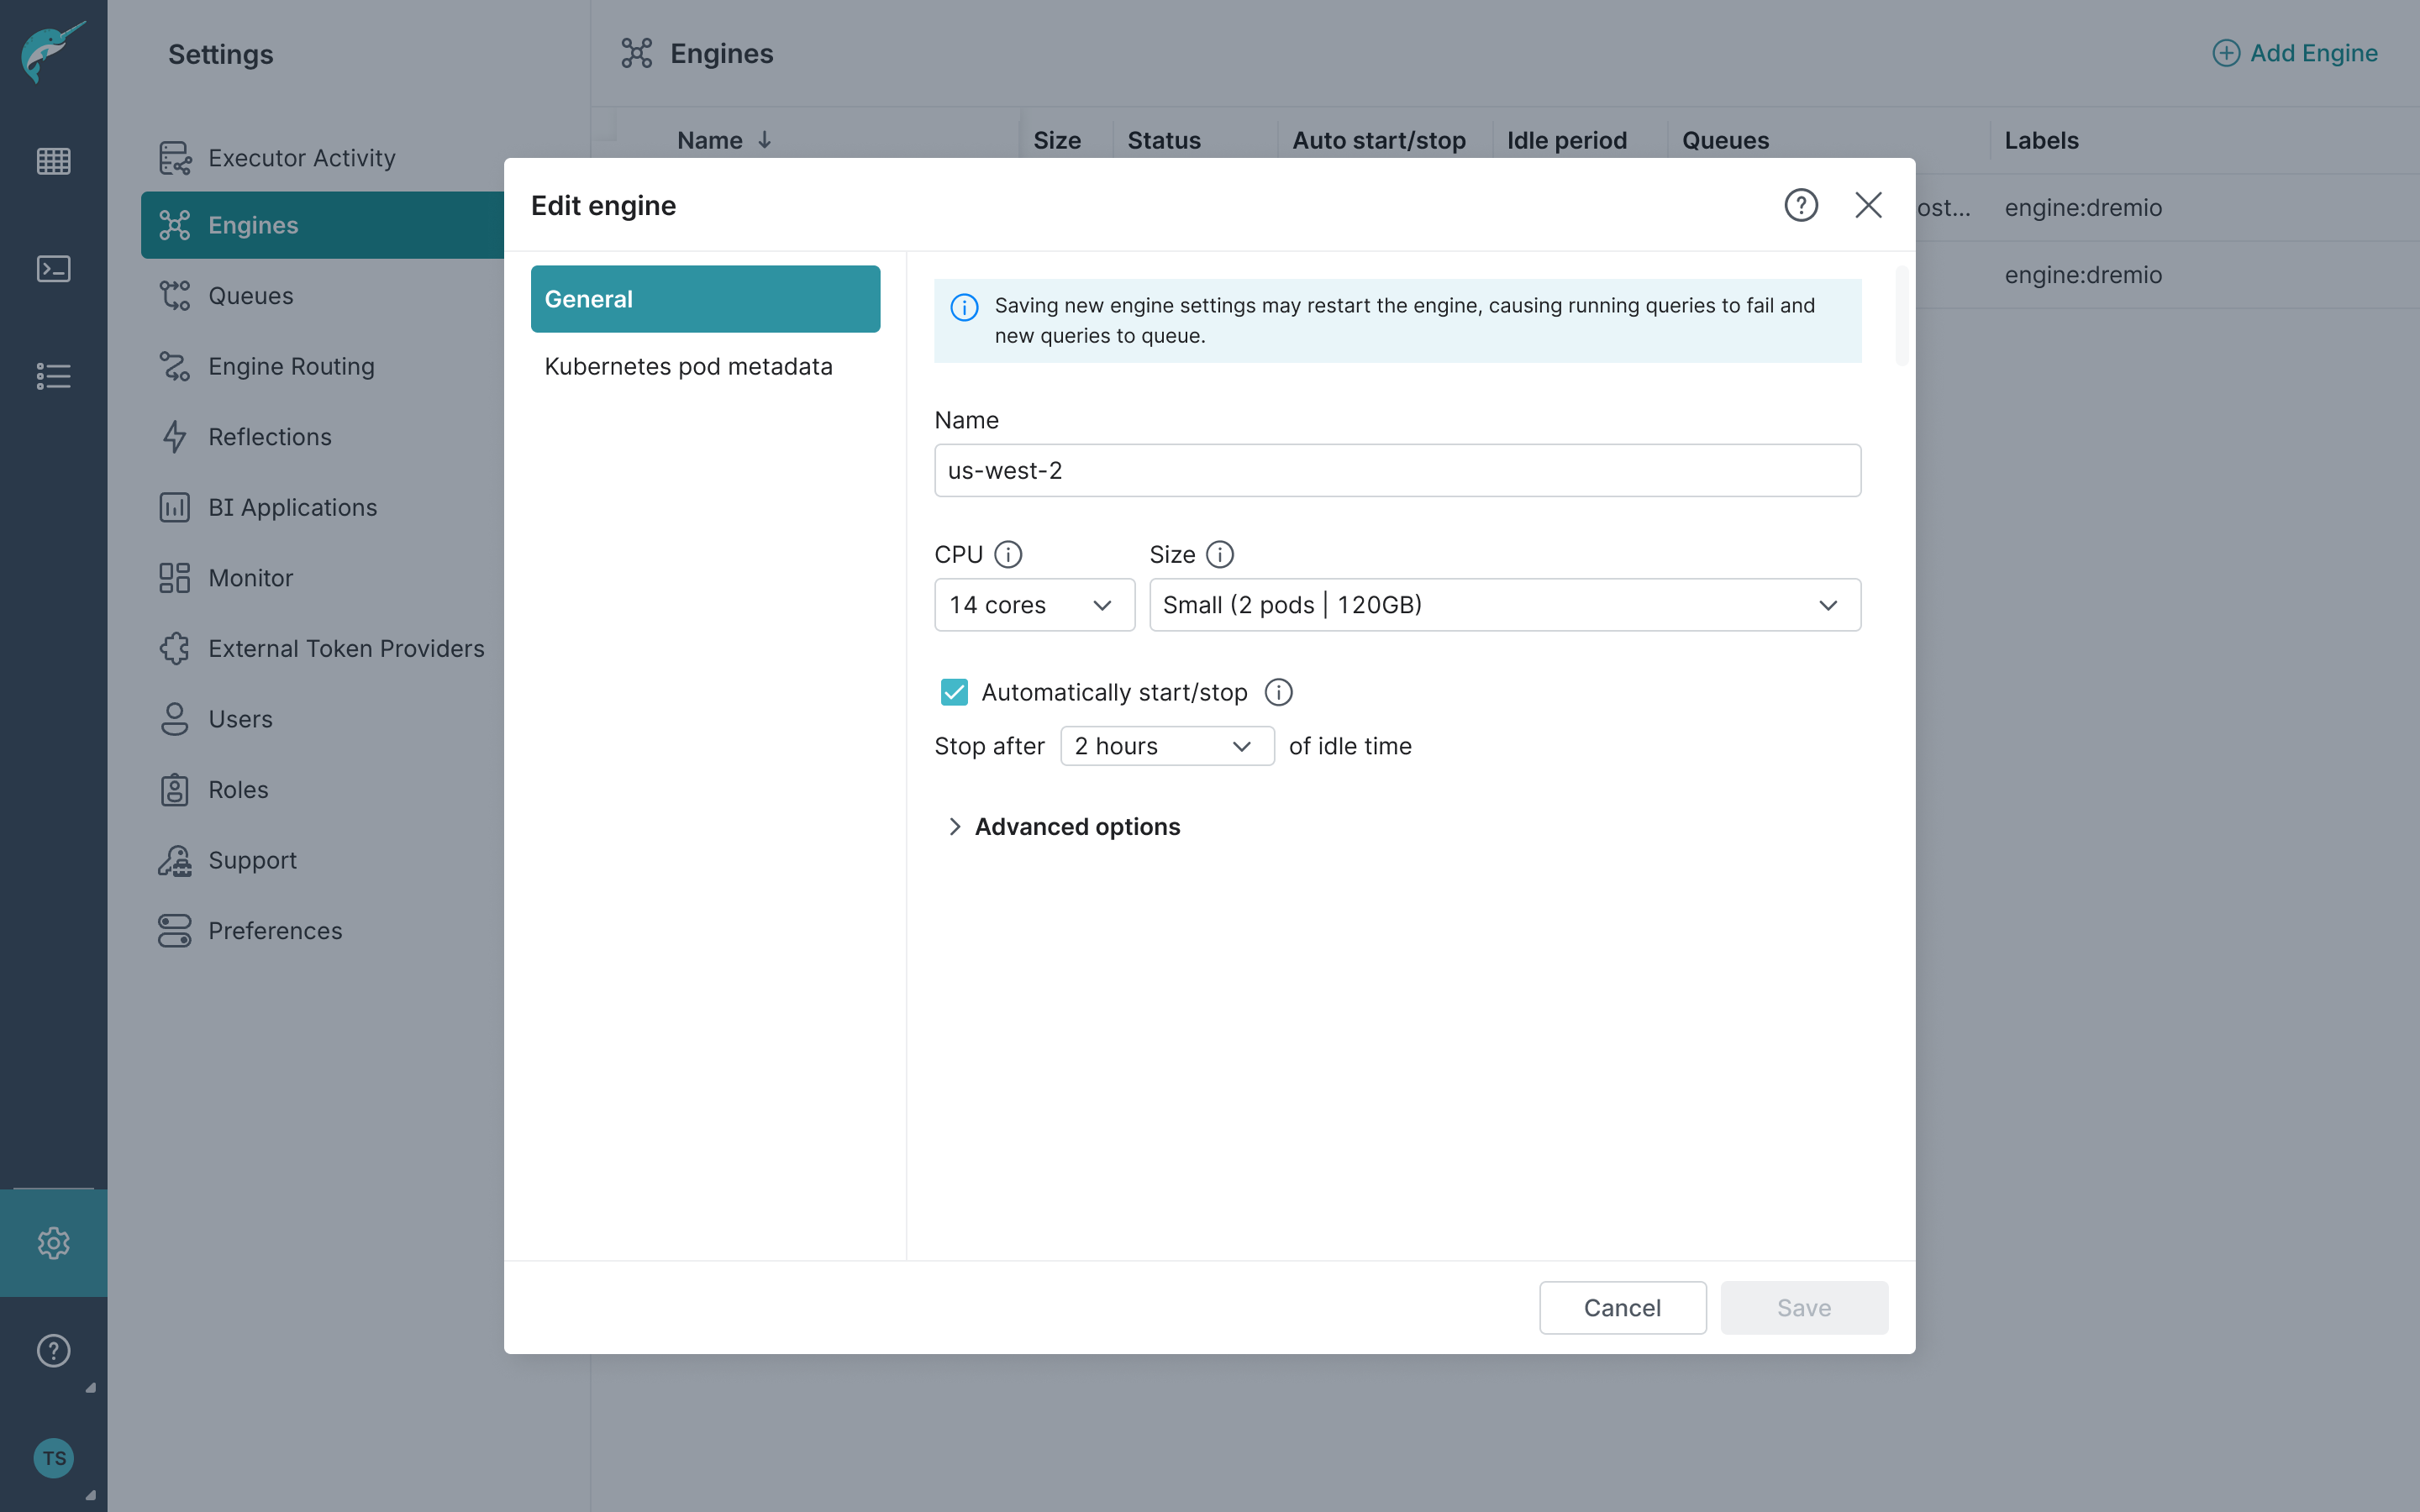This screenshot has height=1512, width=2420.
Task: Click the Settings gear in left rail
Action: [54, 1243]
